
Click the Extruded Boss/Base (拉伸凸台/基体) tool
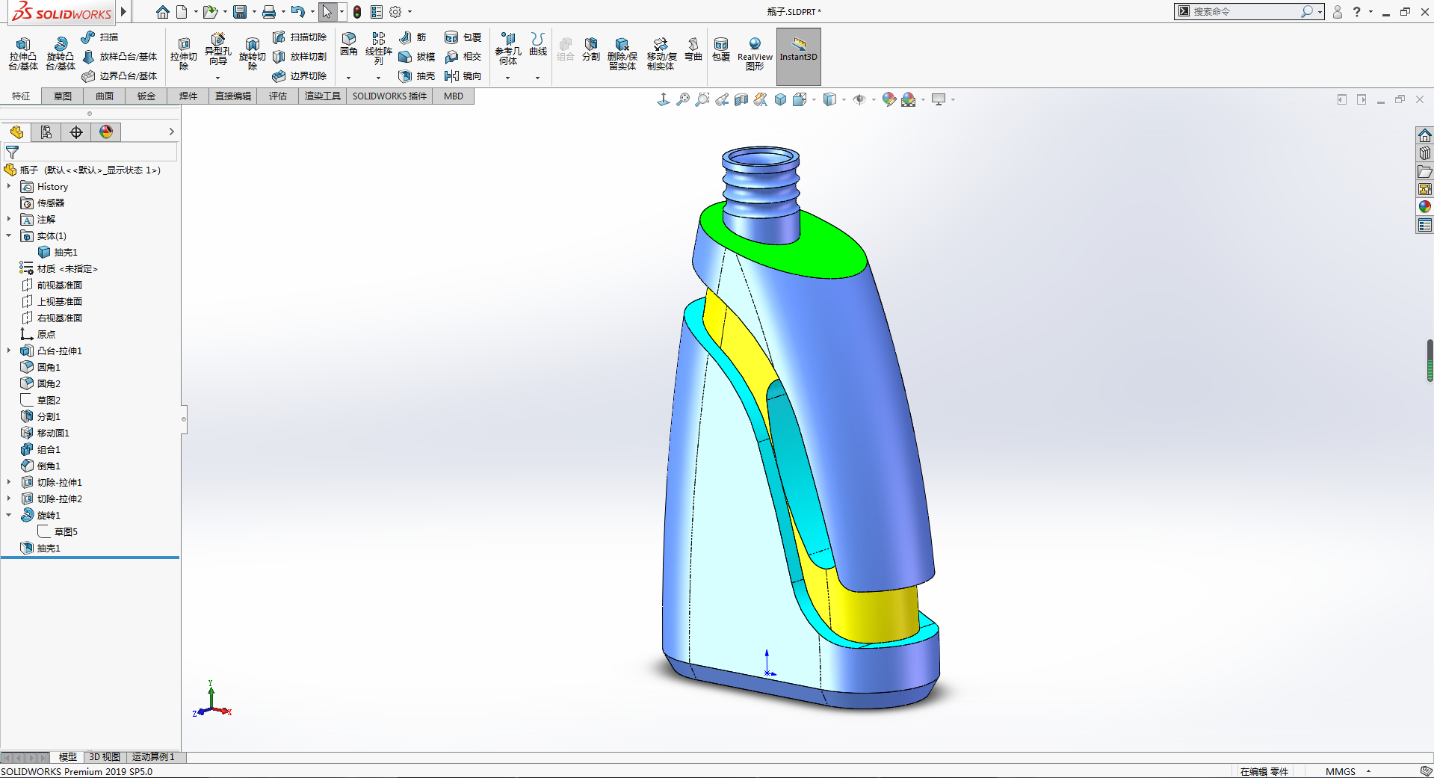23,54
